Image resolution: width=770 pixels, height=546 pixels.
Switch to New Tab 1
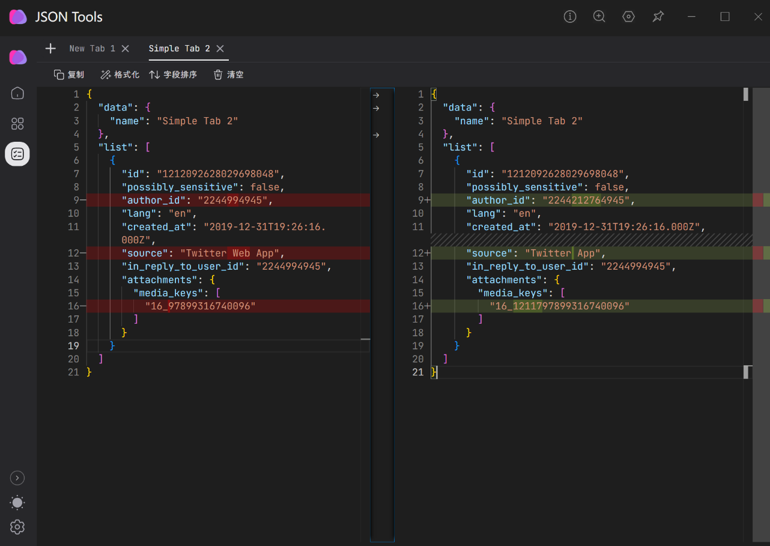(x=92, y=49)
